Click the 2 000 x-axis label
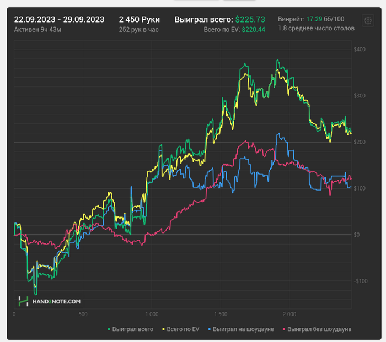 pos(289,314)
